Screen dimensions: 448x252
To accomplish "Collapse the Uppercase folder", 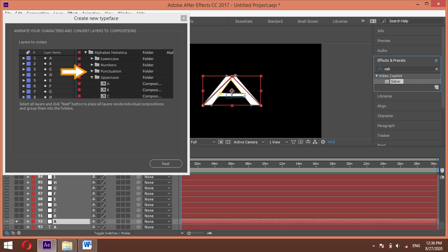I will point(92,77).
